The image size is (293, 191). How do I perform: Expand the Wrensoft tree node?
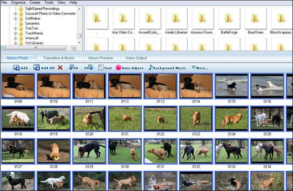15,38
